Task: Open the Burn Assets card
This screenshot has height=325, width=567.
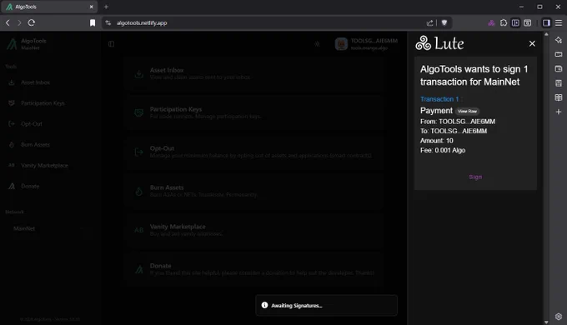Action: pyautogui.click(x=254, y=191)
